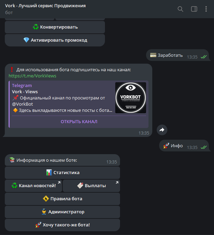Open the Канал новостей external link button
The image size is (214, 235).
point(34,186)
